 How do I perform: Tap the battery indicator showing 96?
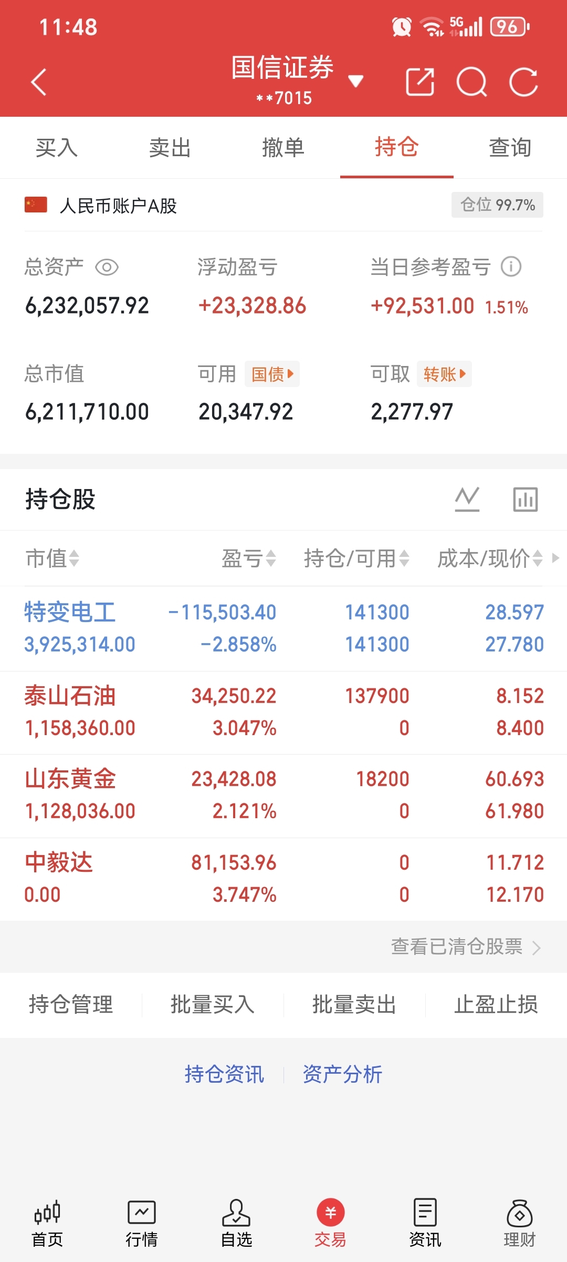click(509, 27)
